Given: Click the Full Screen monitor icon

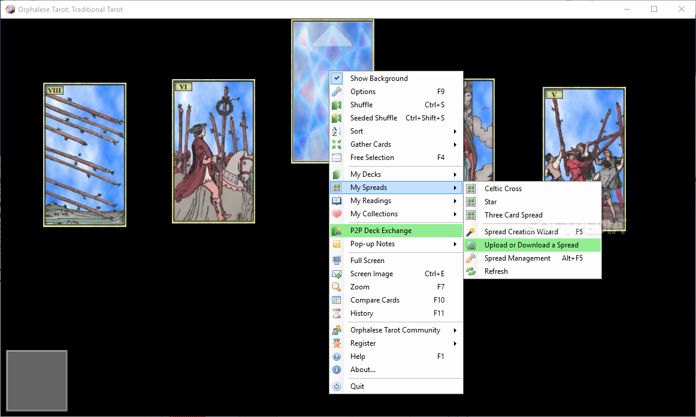Looking at the screenshot, I should click(x=337, y=261).
